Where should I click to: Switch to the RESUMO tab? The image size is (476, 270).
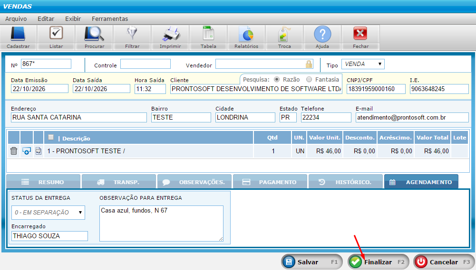pos(43,182)
